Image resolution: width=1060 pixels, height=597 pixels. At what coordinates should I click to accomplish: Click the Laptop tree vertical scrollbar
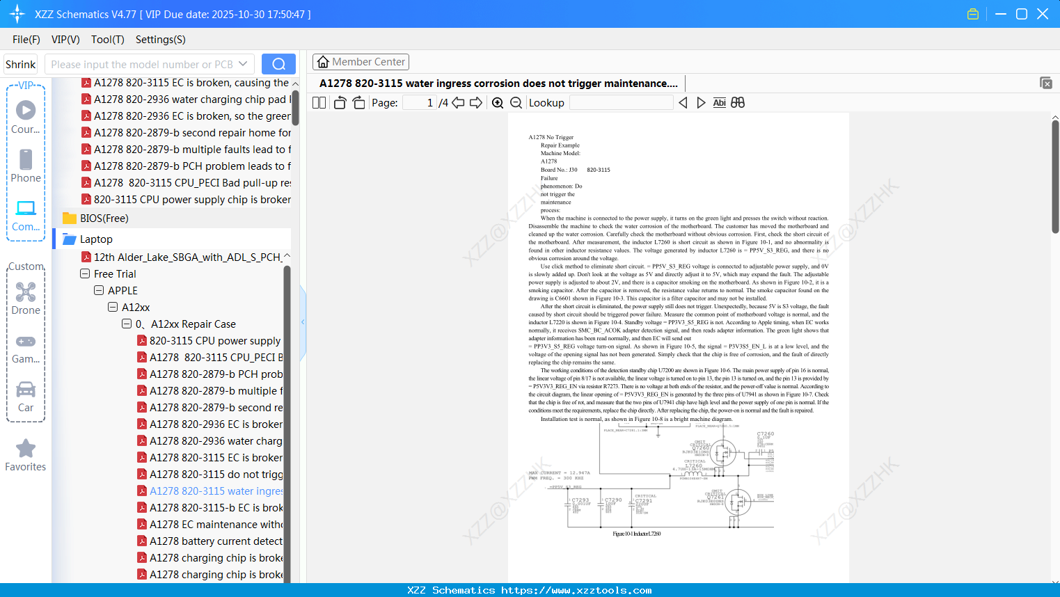click(287, 424)
